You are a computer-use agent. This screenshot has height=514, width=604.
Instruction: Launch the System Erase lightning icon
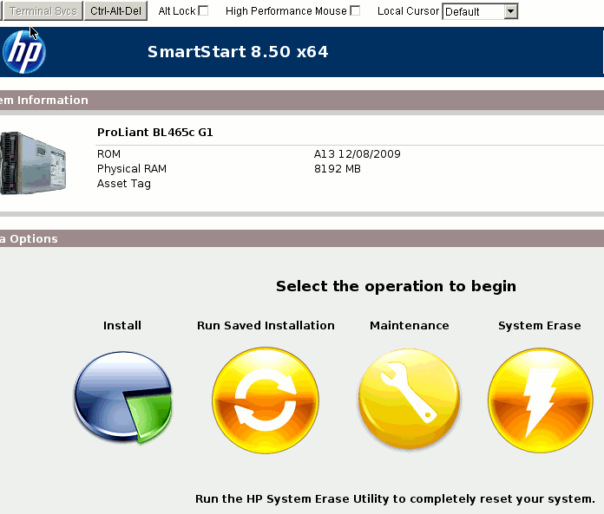pyautogui.click(x=541, y=400)
